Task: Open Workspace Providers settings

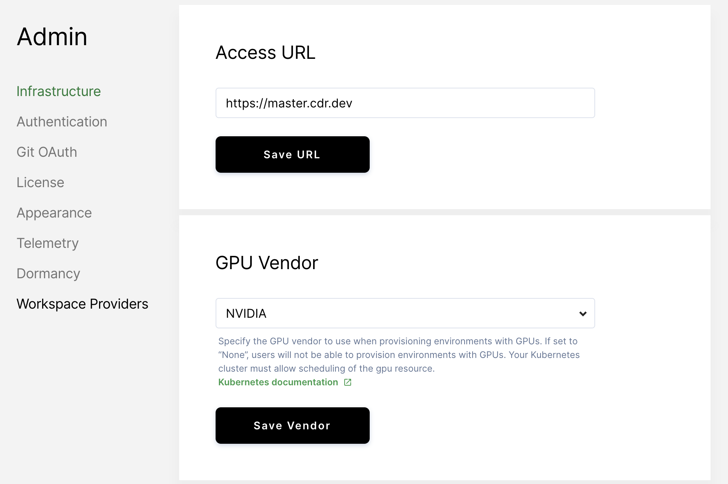Action: pyautogui.click(x=82, y=304)
